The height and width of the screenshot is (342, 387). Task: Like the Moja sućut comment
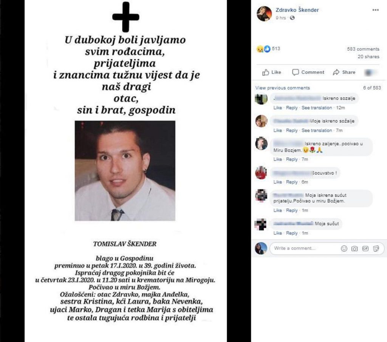pos(278,233)
